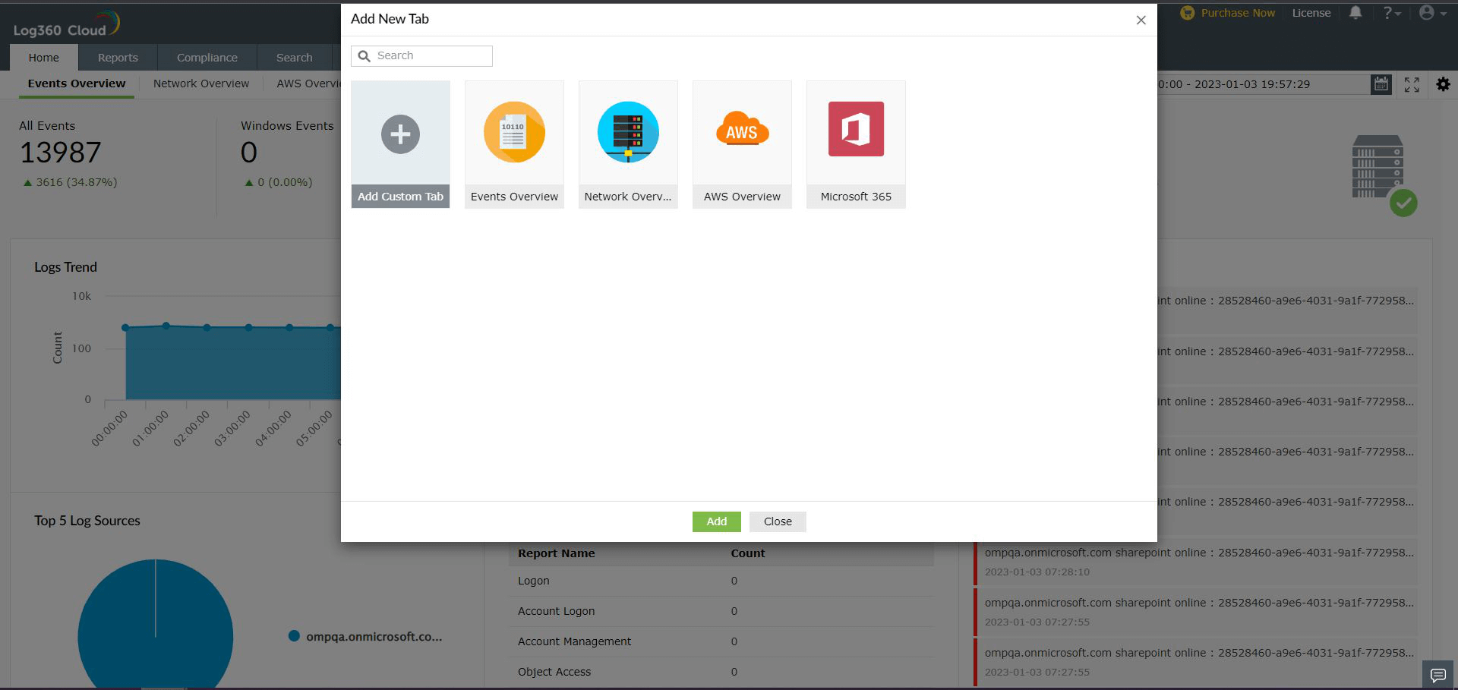Open the calendar date picker icon
Screen dimensions: 1458x690
point(1381,84)
